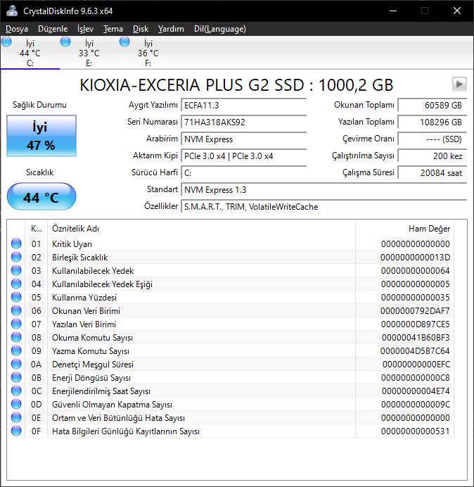474x487 pixels.
Task: Click the Özellikler field S.M.A.R.T., TRIM
Action: click(324, 206)
